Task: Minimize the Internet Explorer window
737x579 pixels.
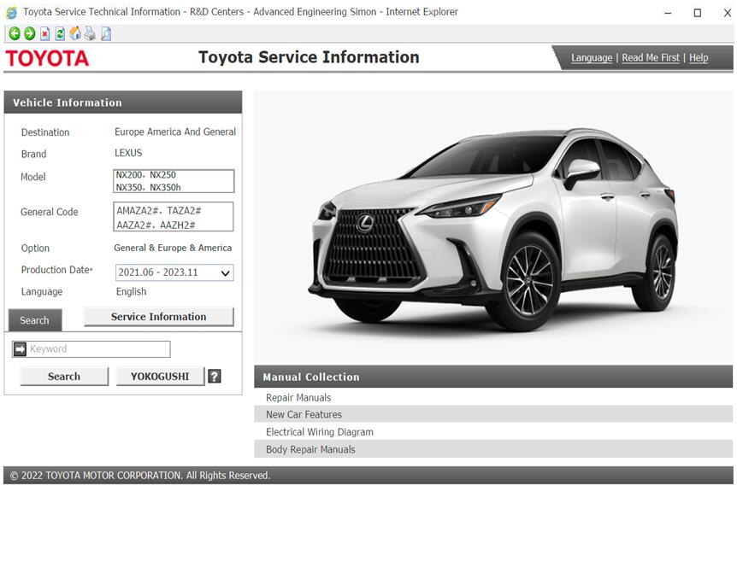Action: coord(668,13)
